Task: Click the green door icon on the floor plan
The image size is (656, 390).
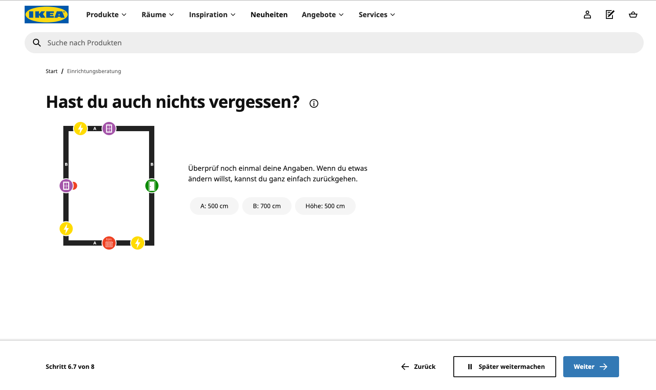Action: (152, 186)
